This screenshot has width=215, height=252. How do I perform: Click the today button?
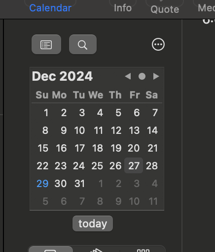(x=93, y=223)
